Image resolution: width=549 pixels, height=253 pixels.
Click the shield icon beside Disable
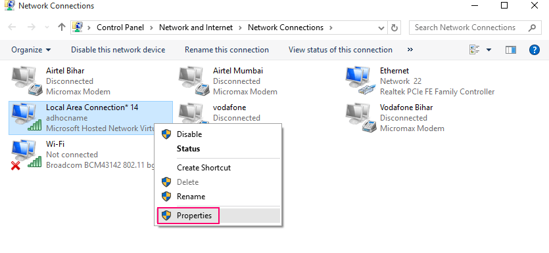(166, 134)
